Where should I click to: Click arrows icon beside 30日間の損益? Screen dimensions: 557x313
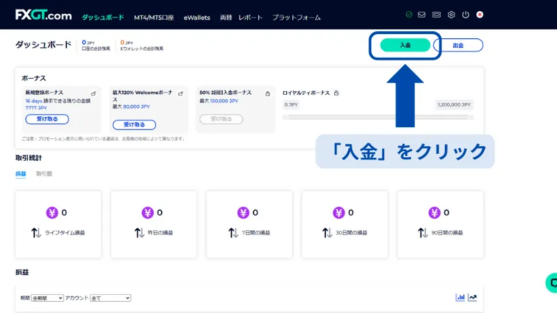[x=327, y=233]
